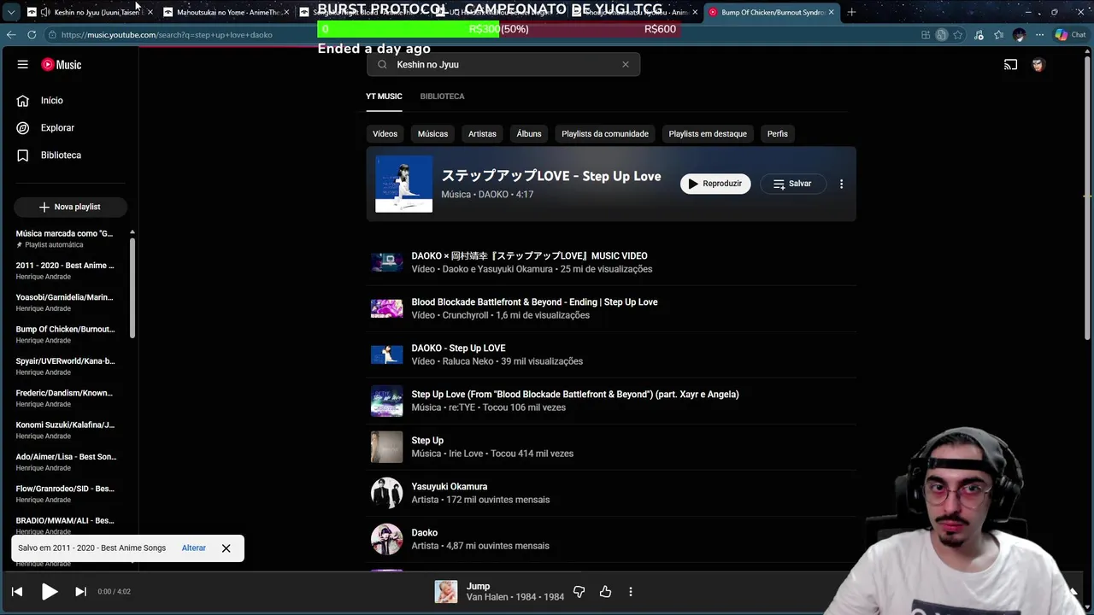Reload the page in browser

[x=32, y=34]
